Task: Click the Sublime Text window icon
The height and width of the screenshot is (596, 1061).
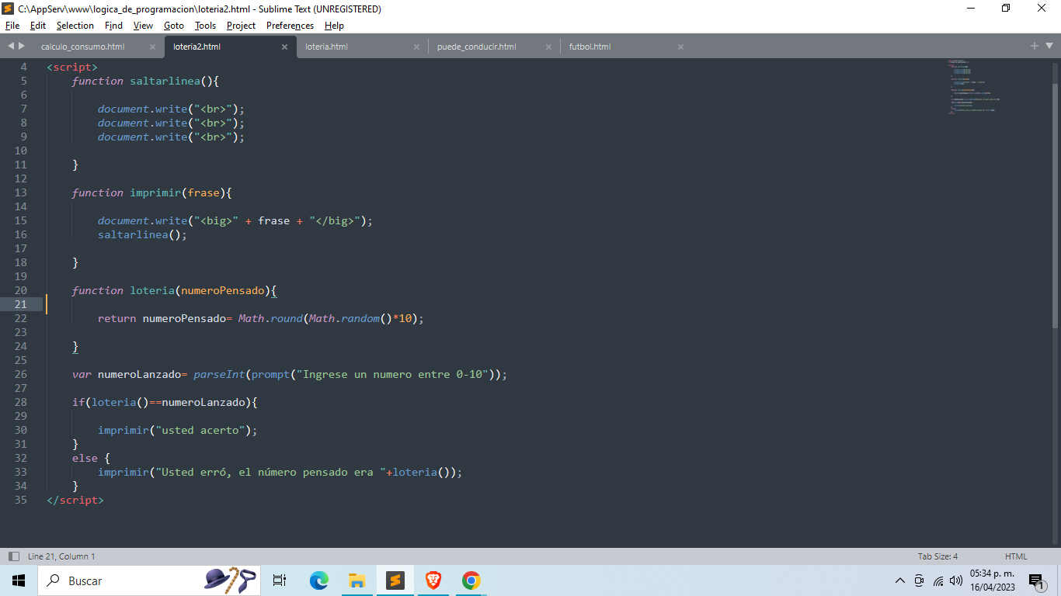Action: (9, 9)
